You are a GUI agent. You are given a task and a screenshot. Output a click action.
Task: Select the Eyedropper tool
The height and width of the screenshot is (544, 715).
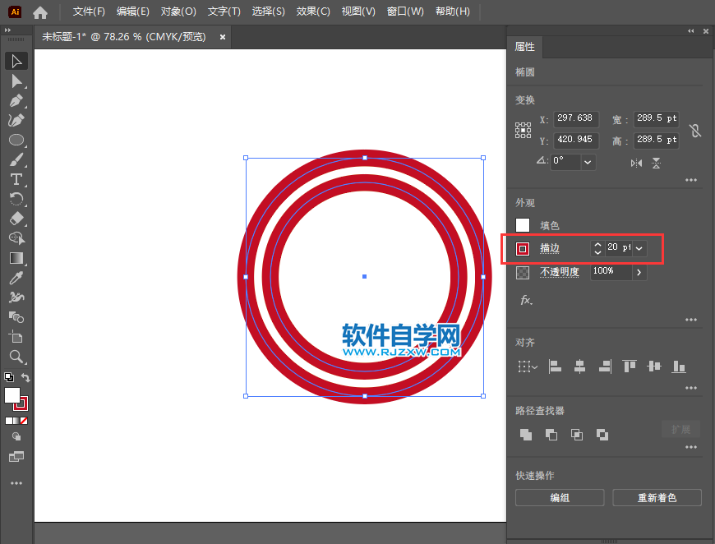click(17, 278)
